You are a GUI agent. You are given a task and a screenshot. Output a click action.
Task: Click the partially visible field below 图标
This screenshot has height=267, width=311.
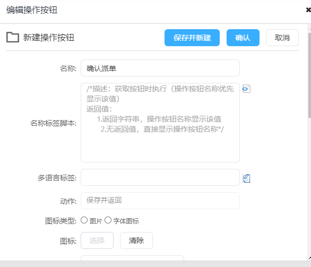click(133, 258)
